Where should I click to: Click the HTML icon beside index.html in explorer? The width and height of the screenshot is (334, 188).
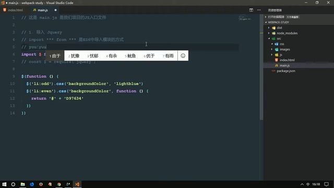pyautogui.click(x=277, y=60)
